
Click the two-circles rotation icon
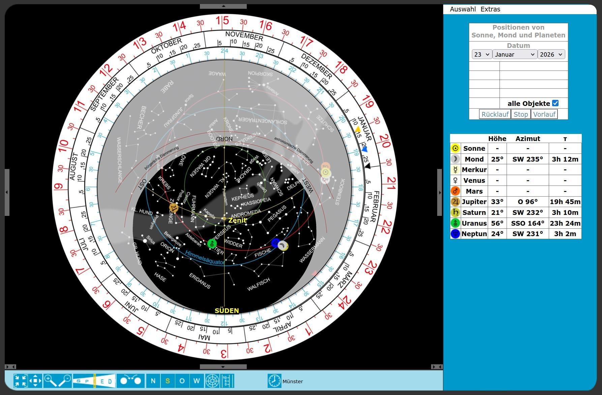click(130, 381)
